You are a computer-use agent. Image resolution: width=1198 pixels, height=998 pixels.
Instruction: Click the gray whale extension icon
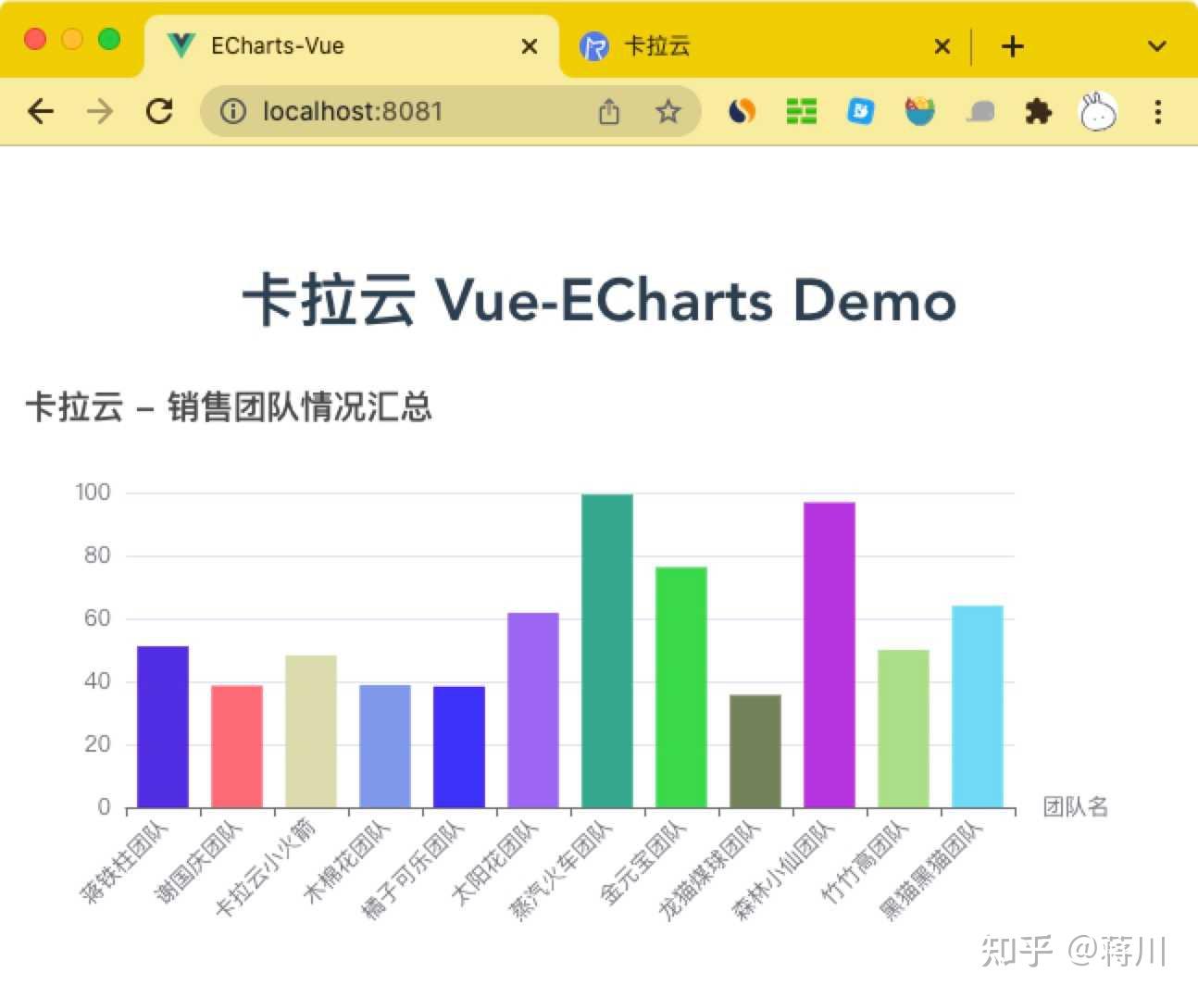(979, 111)
